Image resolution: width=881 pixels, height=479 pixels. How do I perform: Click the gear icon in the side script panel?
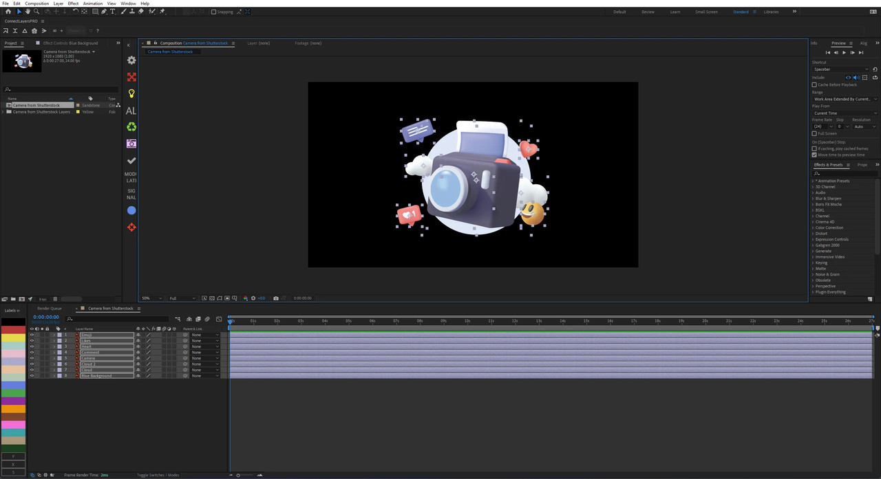[x=131, y=60]
